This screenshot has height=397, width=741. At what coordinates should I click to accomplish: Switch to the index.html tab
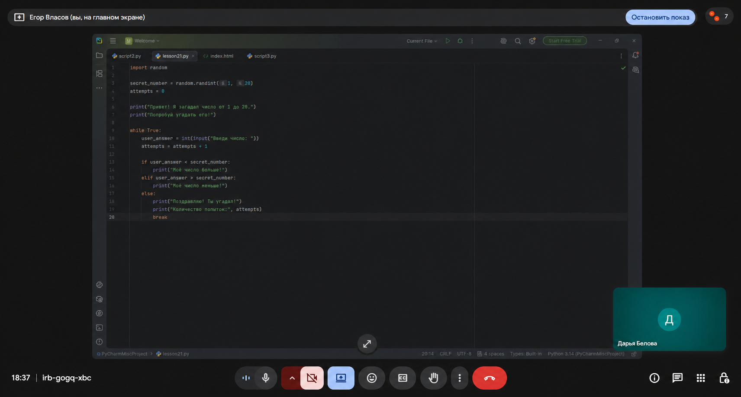tap(219, 56)
